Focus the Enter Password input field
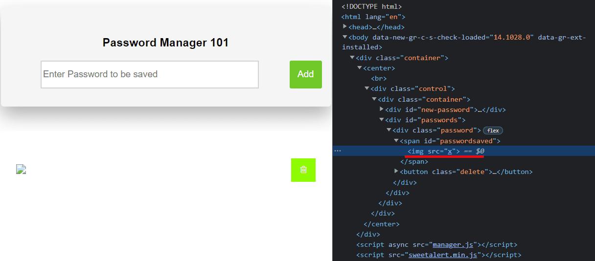The width and height of the screenshot is (595, 261). click(149, 74)
